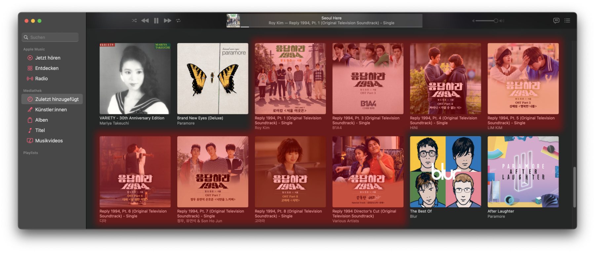Skip forward to next track
Image resolution: width=595 pixels, height=253 pixels.
click(168, 21)
